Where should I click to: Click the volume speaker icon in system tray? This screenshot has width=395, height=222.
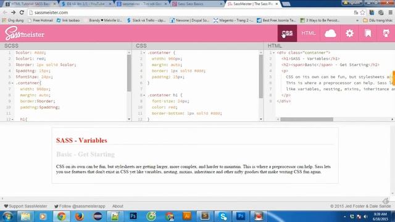click(365, 216)
